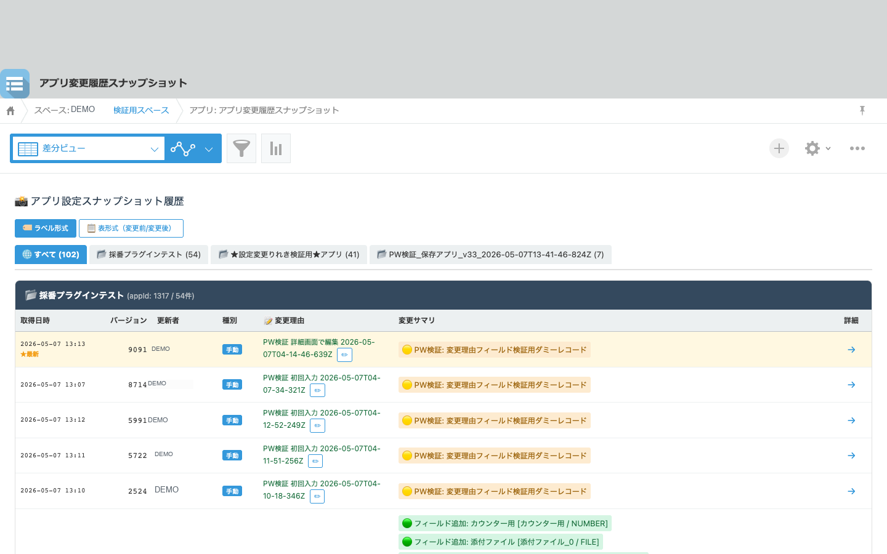
Task: Switch to ラベル形式 display mode
Action: pyautogui.click(x=46, y=228)
